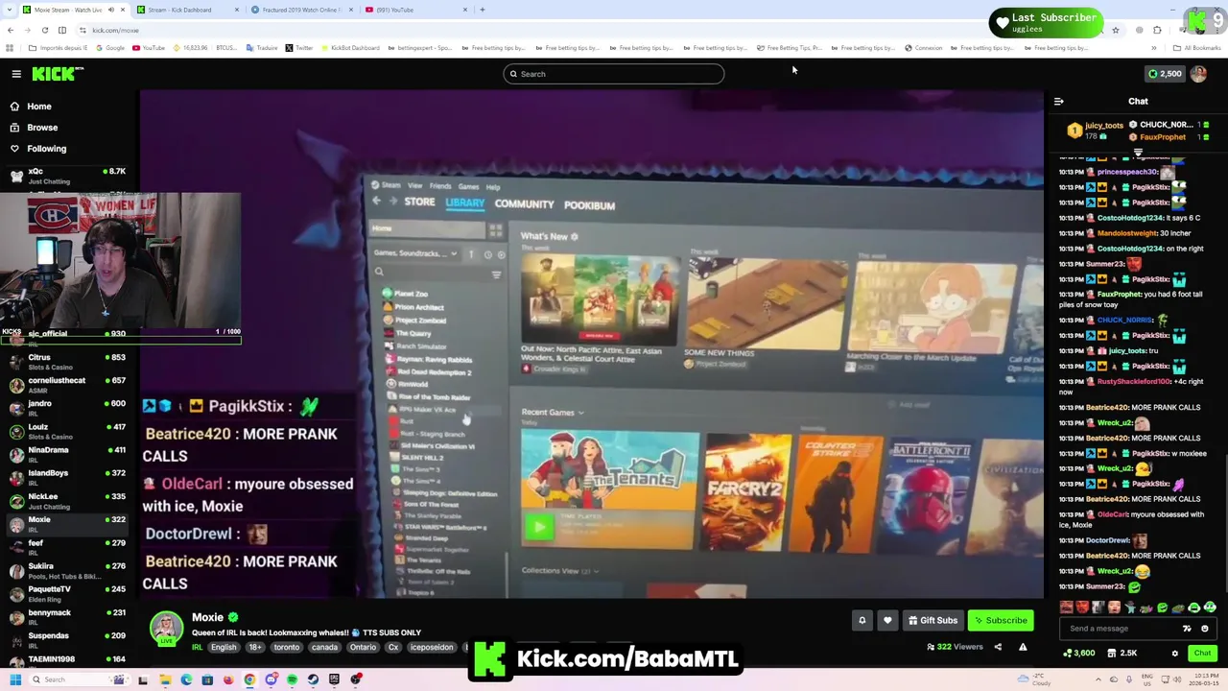Click the taskbar search box

click(x=82, y=679)
